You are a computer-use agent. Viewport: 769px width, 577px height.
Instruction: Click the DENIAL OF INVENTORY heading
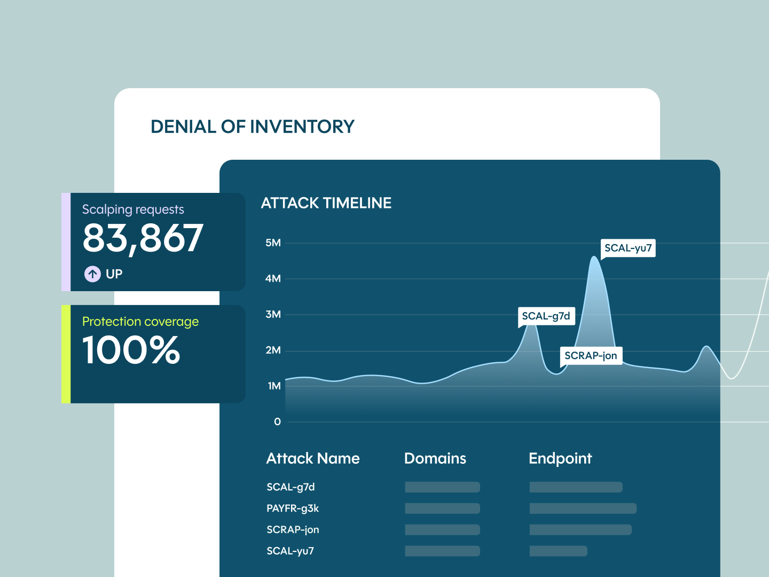click(x=253, y=127)
